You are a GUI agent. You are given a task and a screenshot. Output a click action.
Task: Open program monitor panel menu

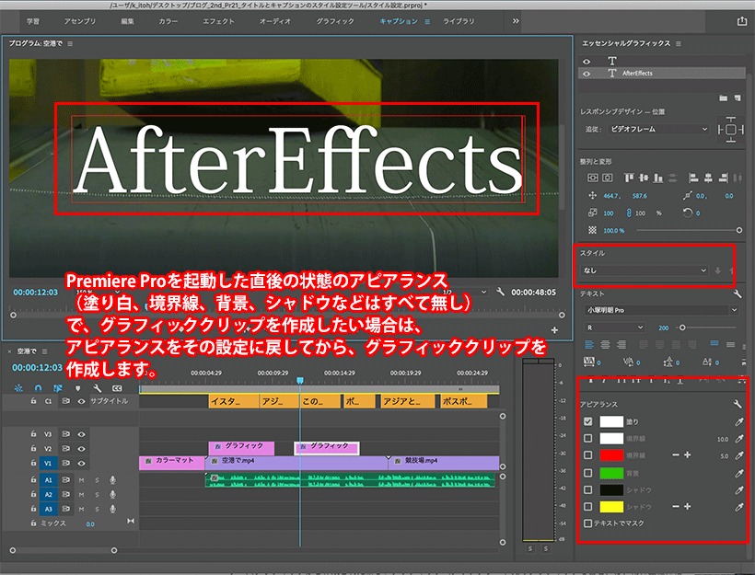(x=70, y=44)
